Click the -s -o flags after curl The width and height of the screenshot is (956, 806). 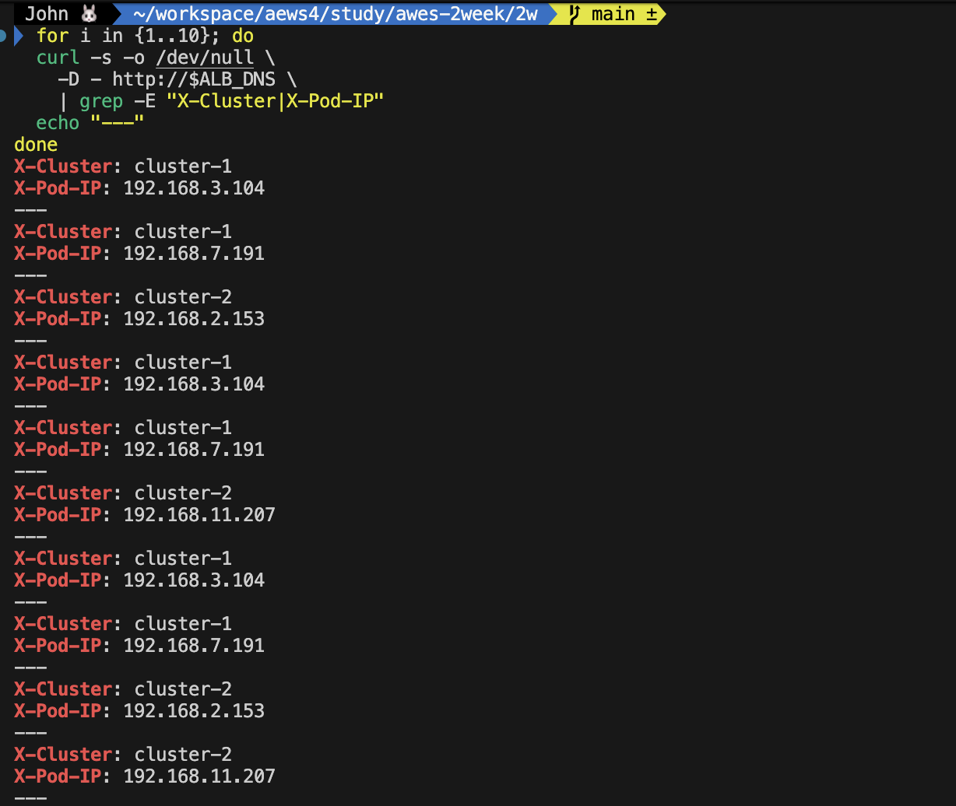[x=118, y=58]
